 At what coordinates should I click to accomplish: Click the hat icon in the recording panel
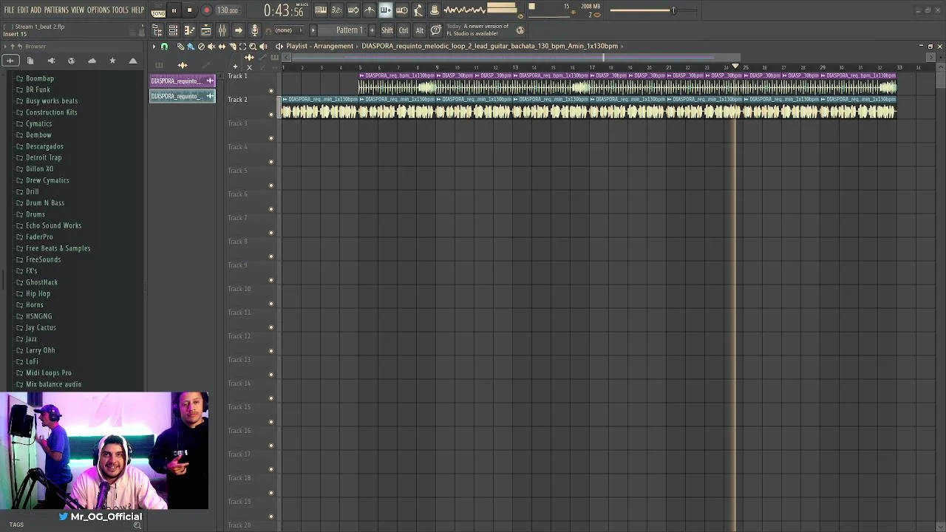(x=434, y=10)
